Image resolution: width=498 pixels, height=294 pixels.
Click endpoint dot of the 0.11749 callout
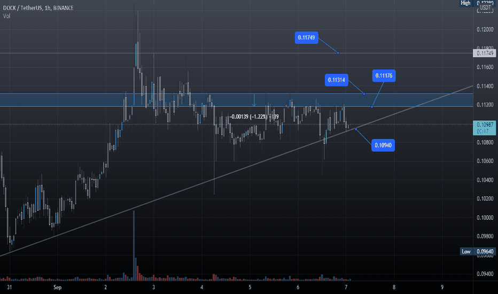[x=338, y=53]
